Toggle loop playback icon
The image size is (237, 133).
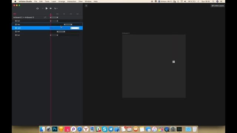(37, 8)
